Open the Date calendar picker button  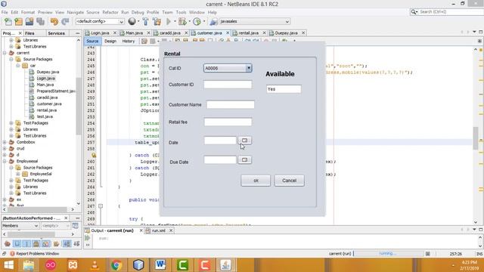point(244,141)
